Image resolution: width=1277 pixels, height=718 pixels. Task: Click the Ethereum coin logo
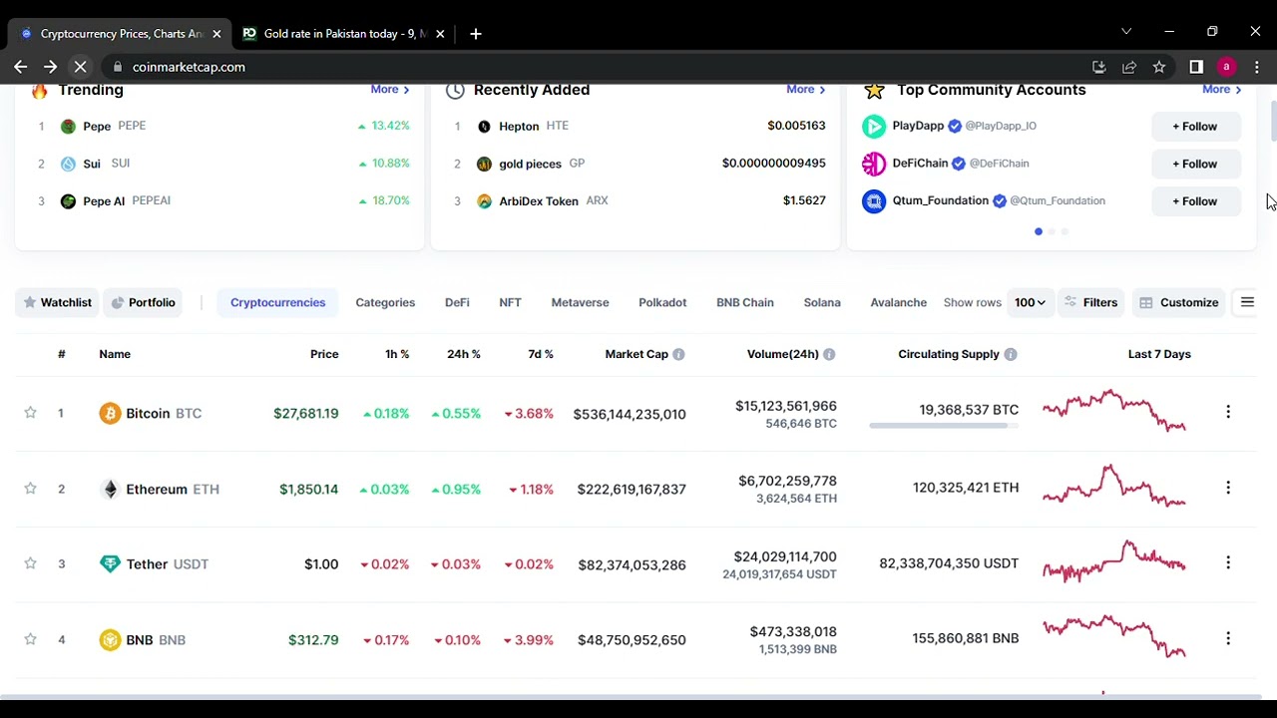coord(110,489)
